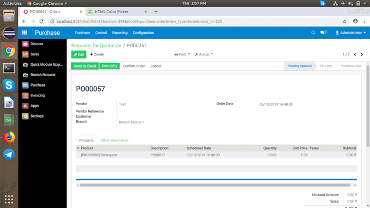The width and height of the screenshot is (370, 208).
Task: Click Create new record
Action: pyautogui.click(x=97, y=54)
